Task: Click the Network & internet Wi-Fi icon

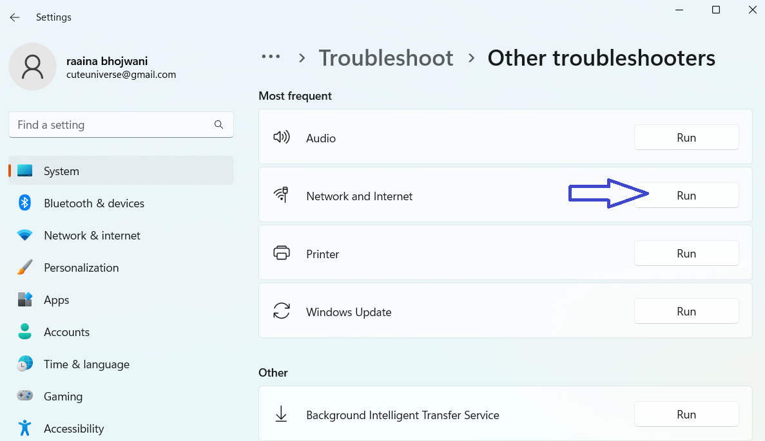Action: coord(25,236)
